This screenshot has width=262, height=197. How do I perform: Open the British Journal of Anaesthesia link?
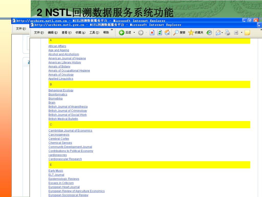pyautogui.click(x=68, y=107)
